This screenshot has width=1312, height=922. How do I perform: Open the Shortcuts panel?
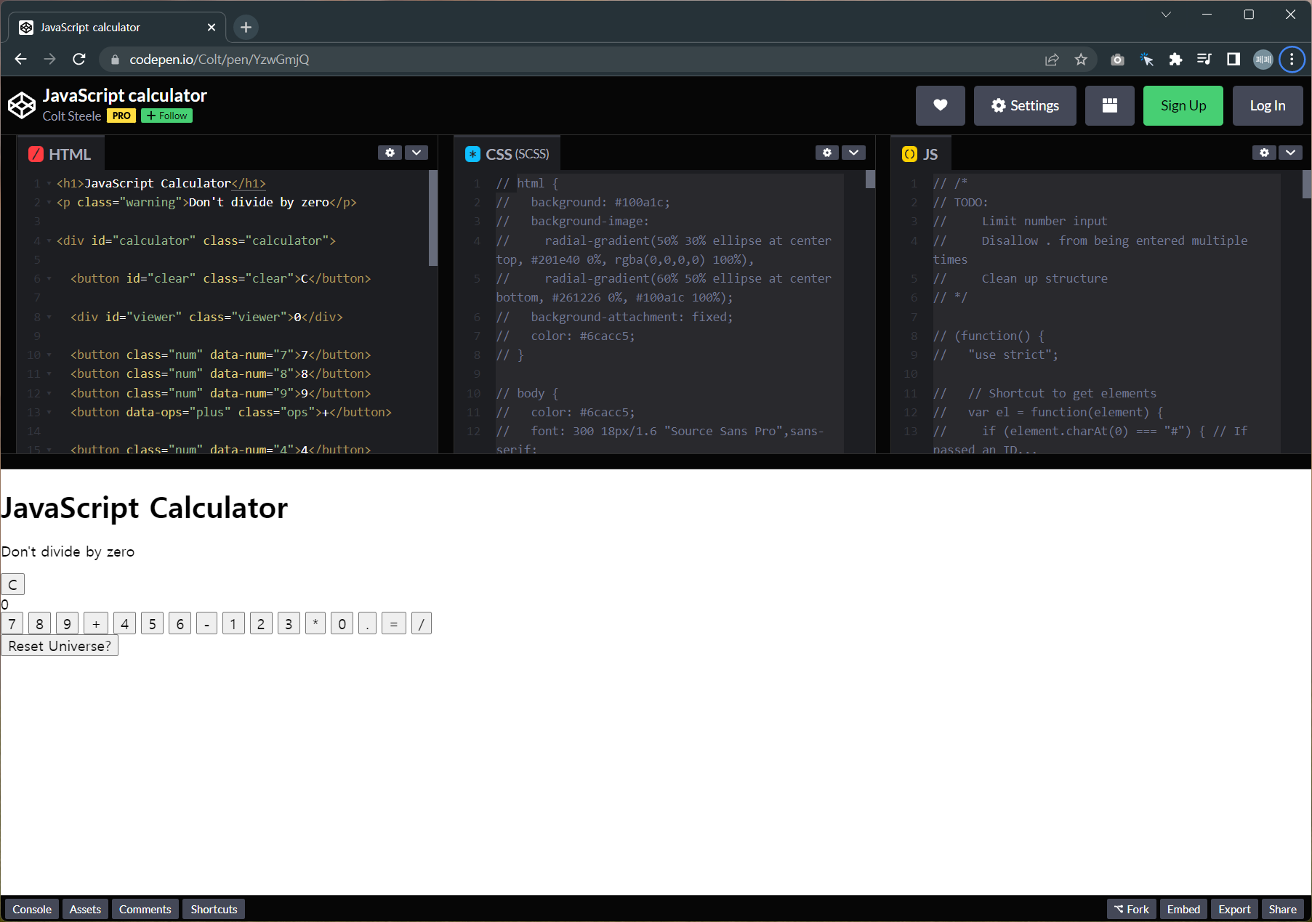[214, 909]
